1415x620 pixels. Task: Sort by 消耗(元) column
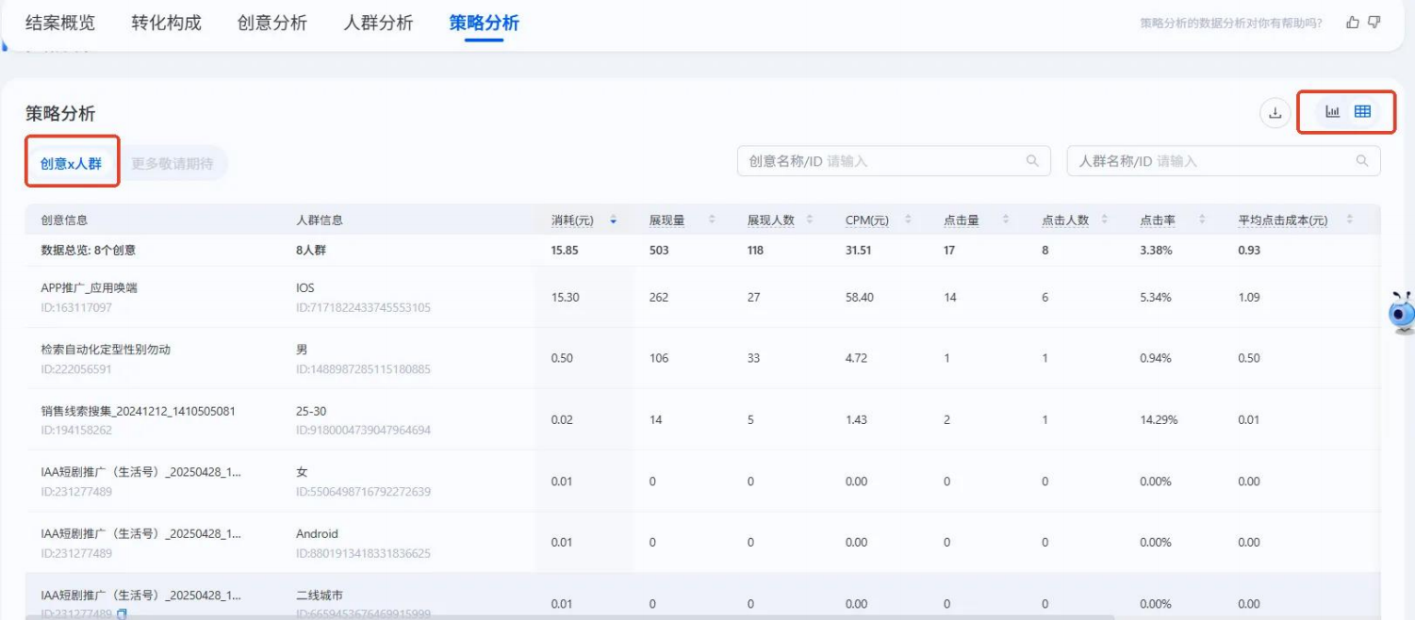point(614,220)
